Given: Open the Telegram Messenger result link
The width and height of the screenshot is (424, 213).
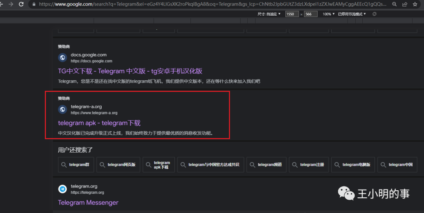Looking at the screenshot, I should click(x=88, y=202).
